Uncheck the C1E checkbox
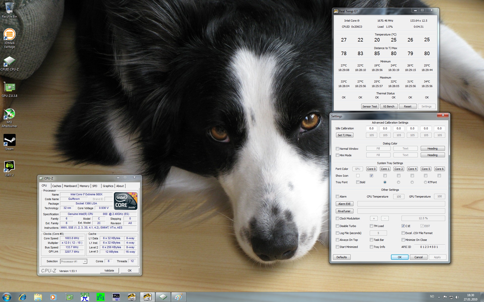This screenshot has width=484, height=302. click(403, 226)
